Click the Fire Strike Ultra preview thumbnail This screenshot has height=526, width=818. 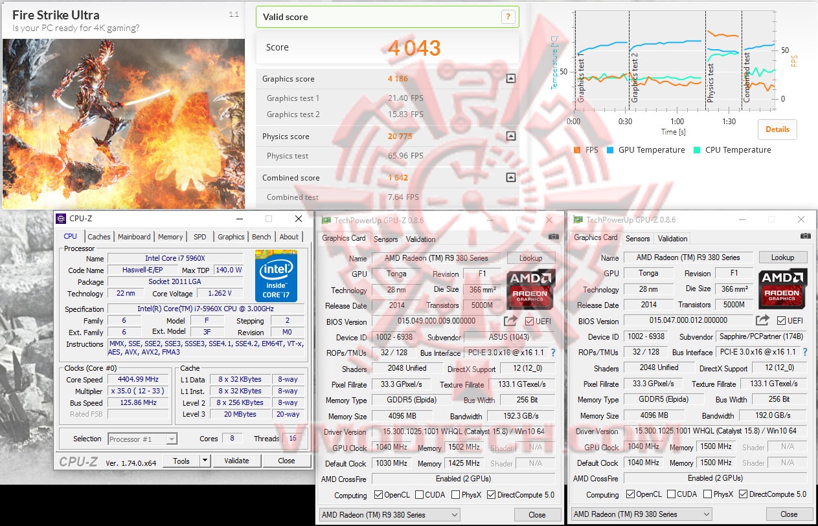click(x=124, y=124)
